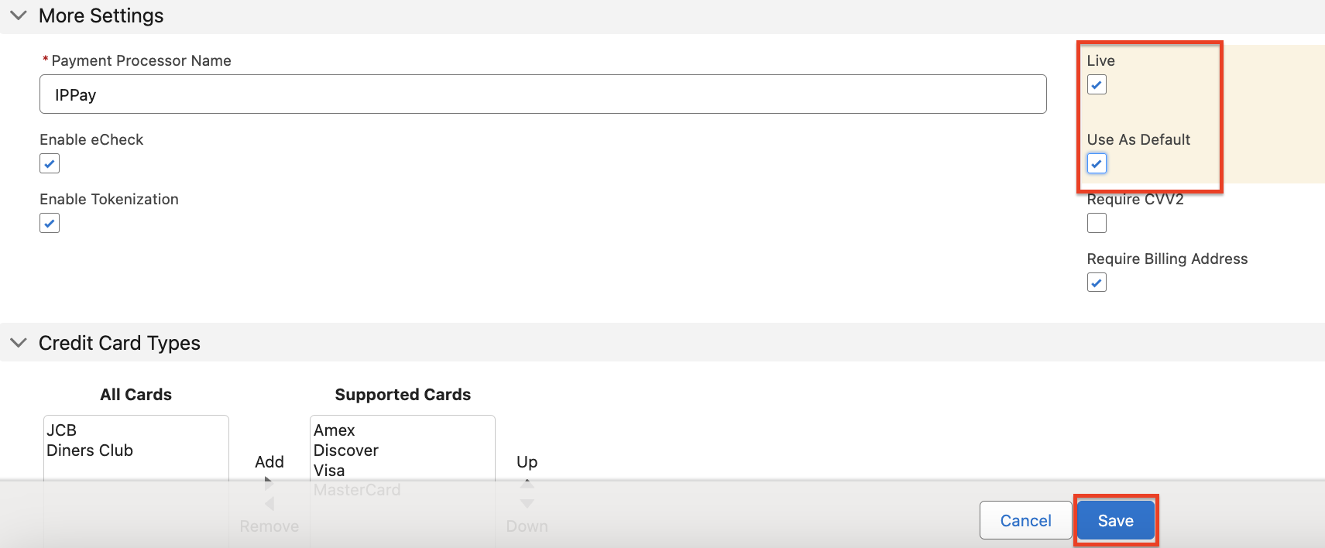Toggle the Enable Tokenization checkbox
Screen dimensions: 1325x548
click(50, 223)
